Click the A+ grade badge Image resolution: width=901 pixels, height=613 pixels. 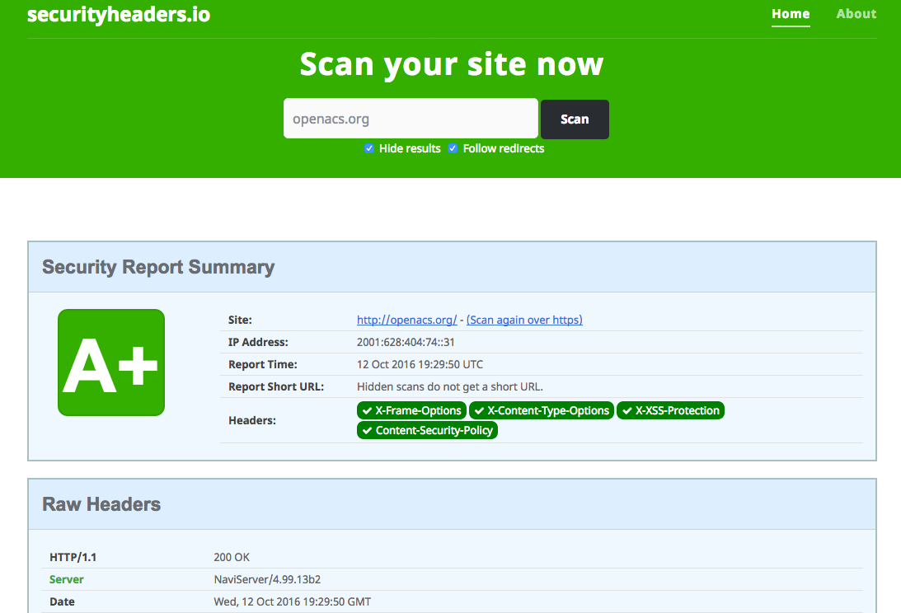coord(111,363)
